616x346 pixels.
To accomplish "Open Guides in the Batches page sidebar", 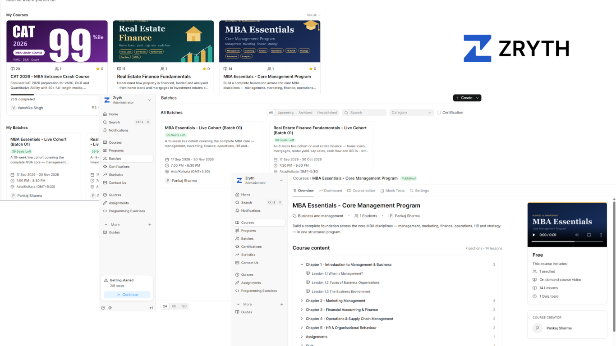I will point(114,232).
